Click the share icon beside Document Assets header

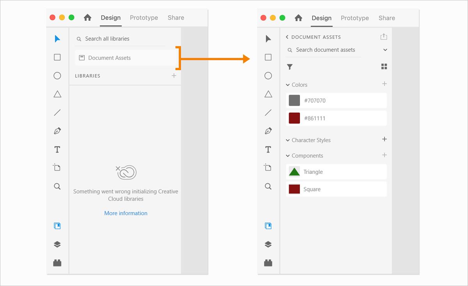point(384,37)
